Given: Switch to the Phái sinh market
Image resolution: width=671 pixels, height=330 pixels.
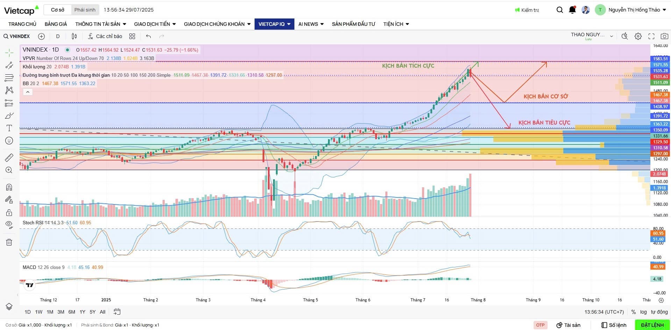Looking at the screenshot, I should tap(85, 10).
